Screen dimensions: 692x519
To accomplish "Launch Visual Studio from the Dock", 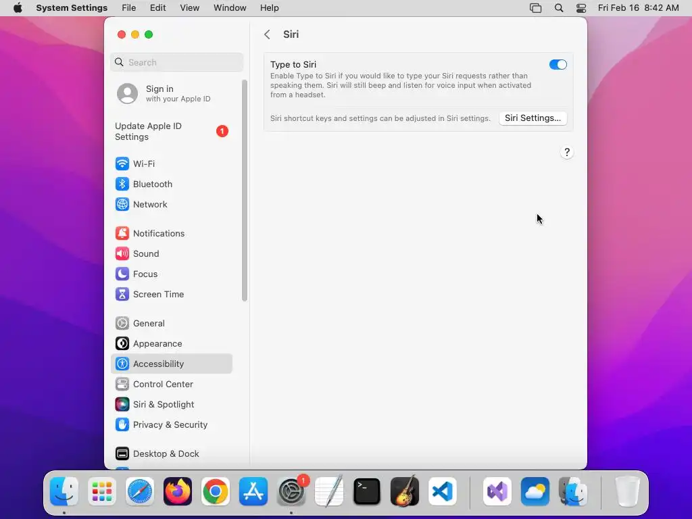I will [497, 491].
